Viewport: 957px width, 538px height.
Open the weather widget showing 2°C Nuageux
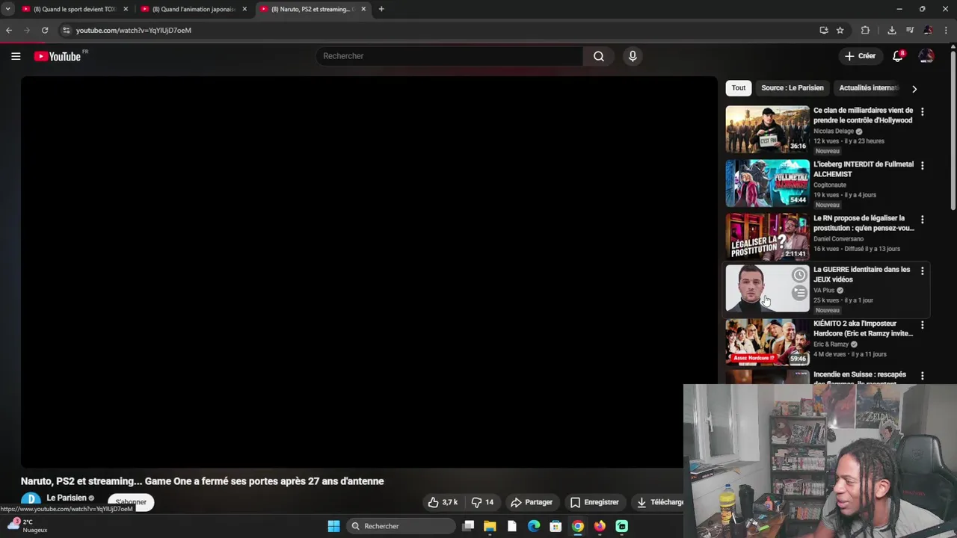point(29,526)
